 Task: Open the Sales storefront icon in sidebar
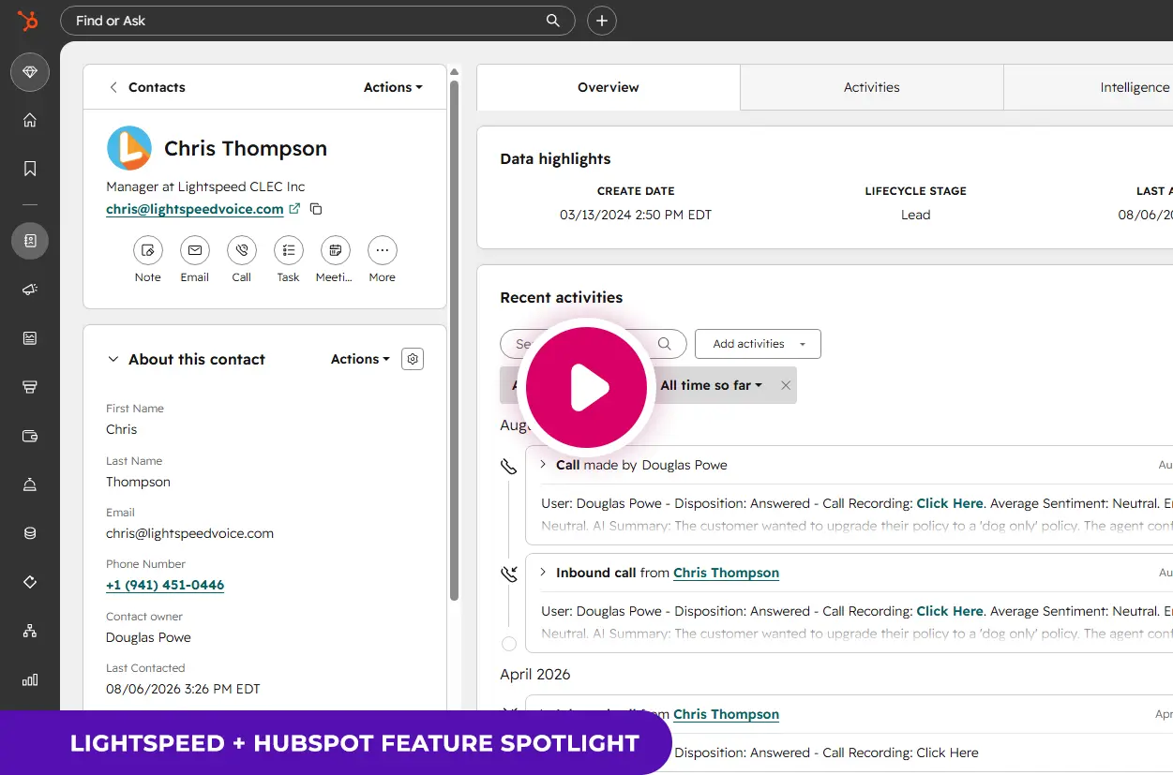point(30,387)
